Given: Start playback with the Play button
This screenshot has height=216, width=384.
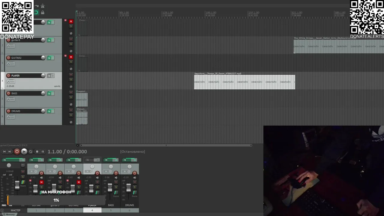Looking at the screenshot, I should [x=24, y=151].
